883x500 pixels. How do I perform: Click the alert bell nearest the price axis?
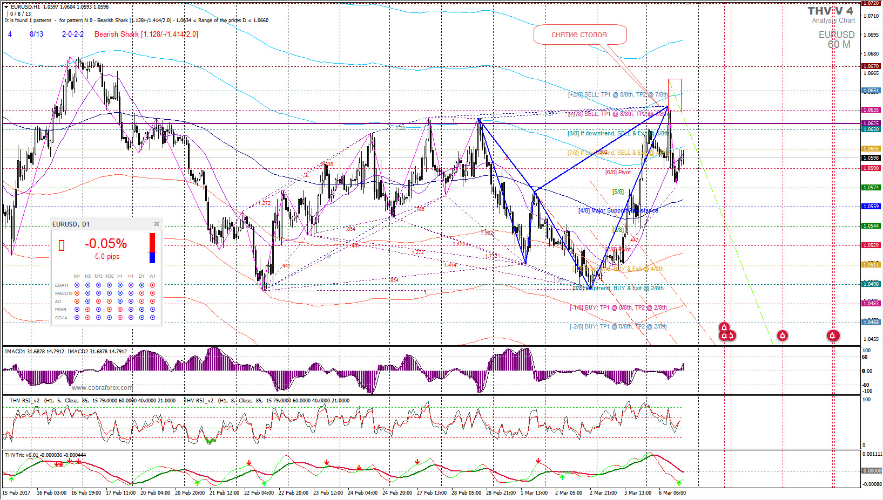[832, 335]
